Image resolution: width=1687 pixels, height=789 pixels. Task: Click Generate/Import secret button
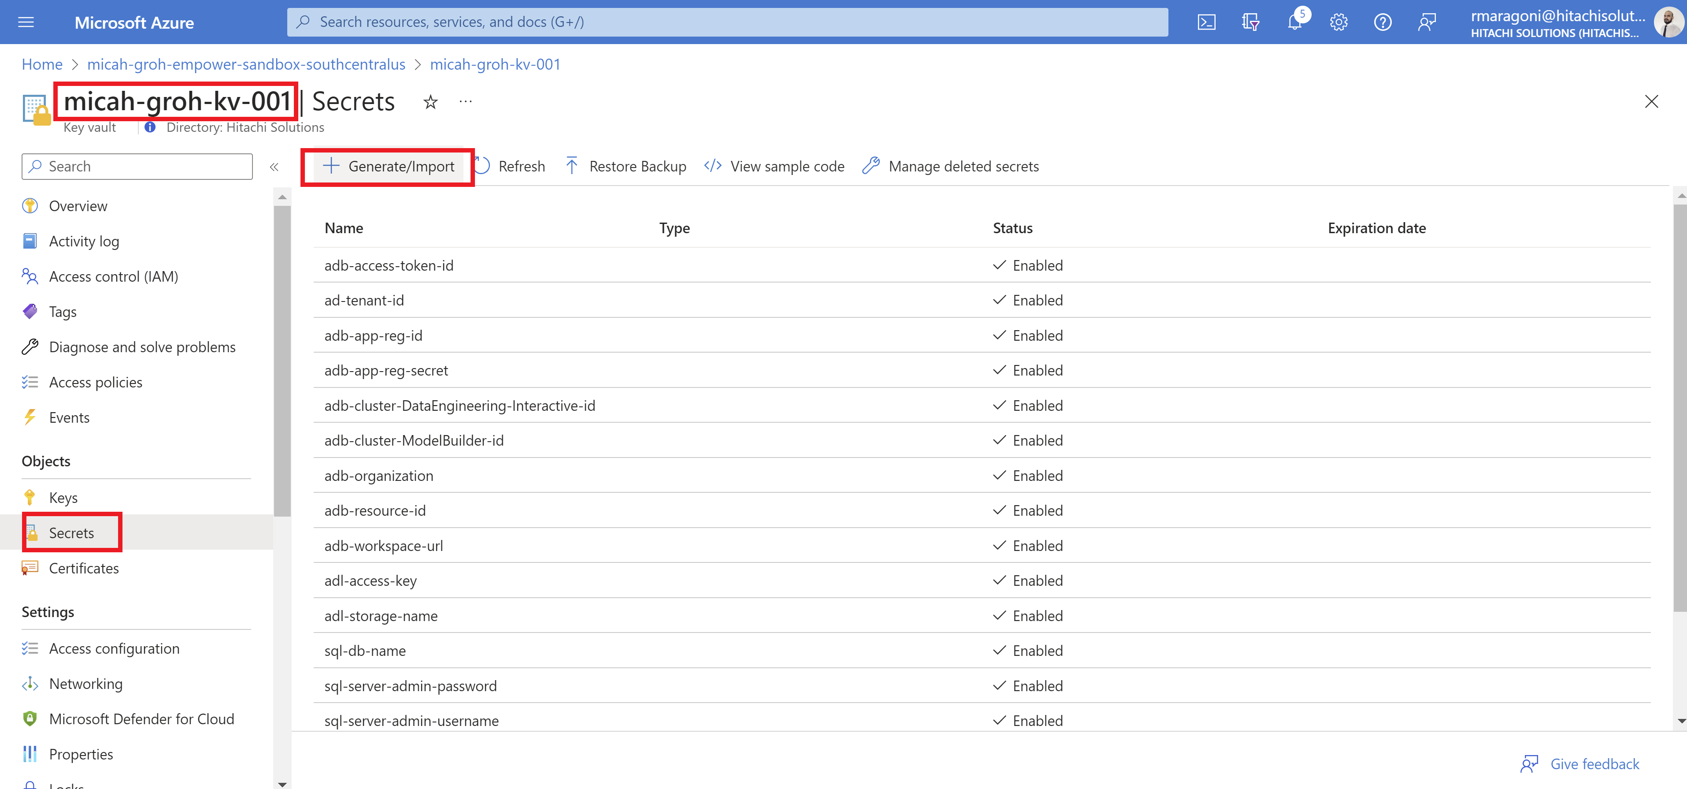coord(388,167)
